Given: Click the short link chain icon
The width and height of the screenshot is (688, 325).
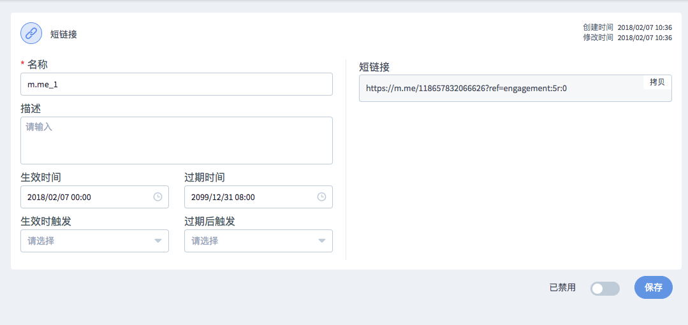Looking at the screenshot, I should (31, 33).
